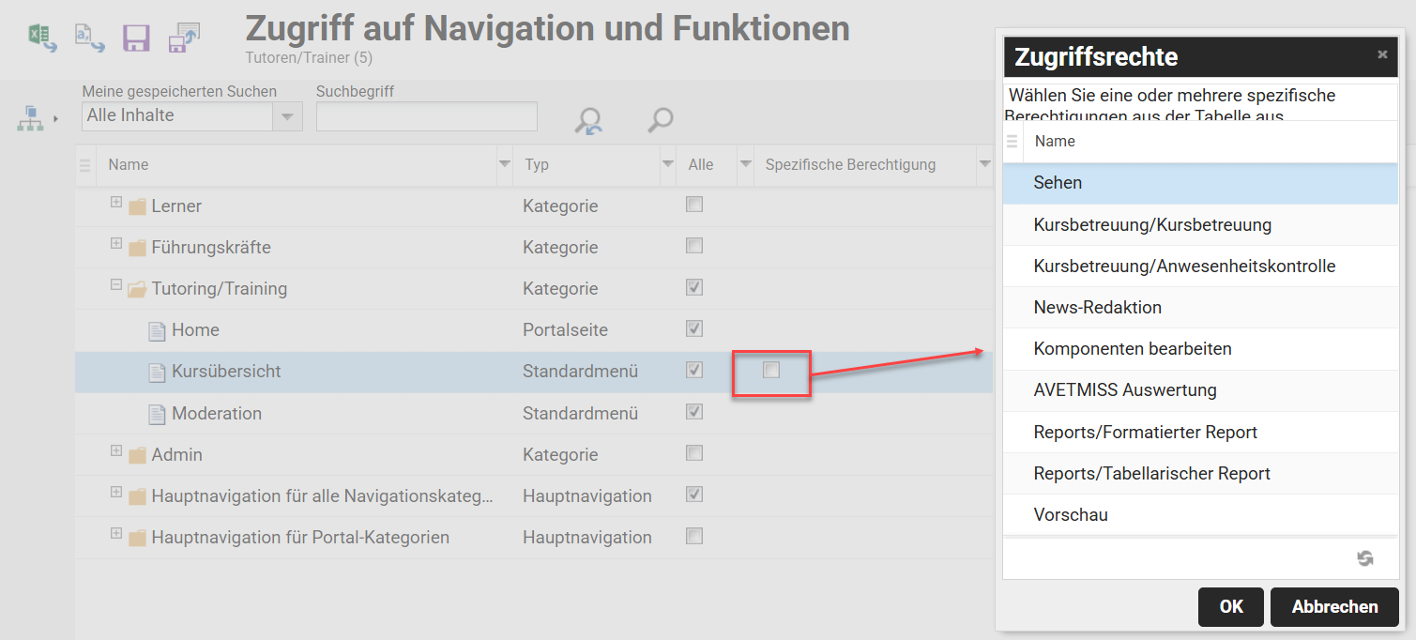Open the Alle column filter dropdown arrow
The width and height of the screenshot is (1416, 640).
746,164
